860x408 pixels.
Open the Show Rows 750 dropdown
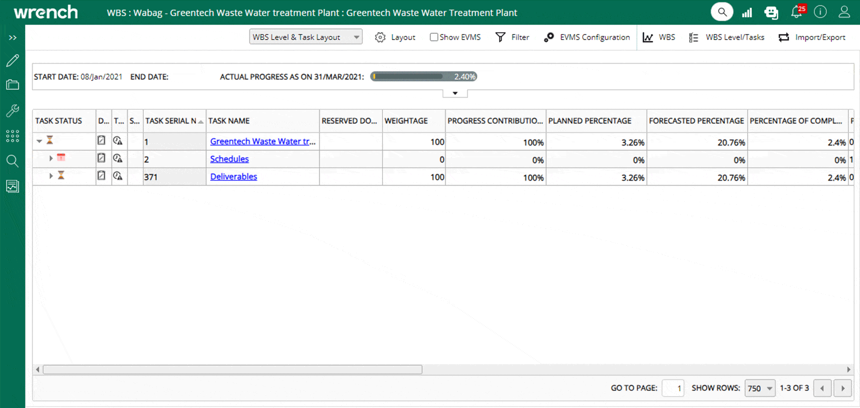(760, 388)
